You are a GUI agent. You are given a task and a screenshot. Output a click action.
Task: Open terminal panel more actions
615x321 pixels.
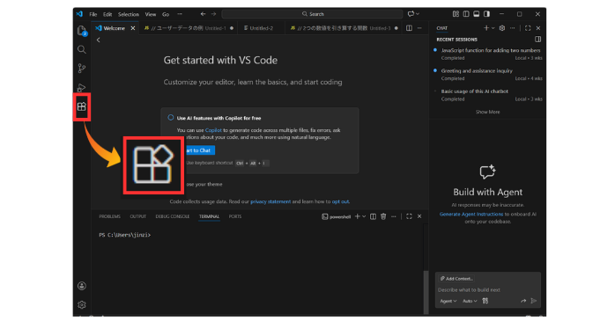pos(393,216)
